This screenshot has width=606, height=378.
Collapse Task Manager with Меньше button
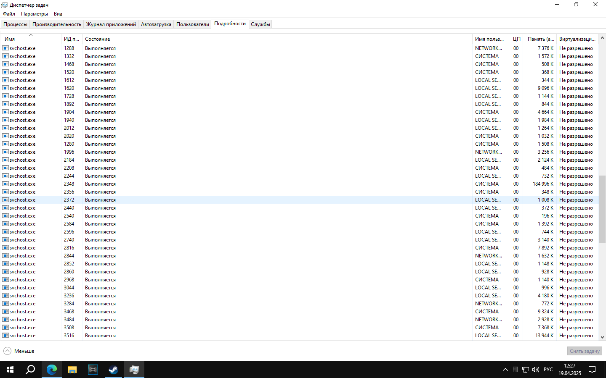[x=19, y=351]
